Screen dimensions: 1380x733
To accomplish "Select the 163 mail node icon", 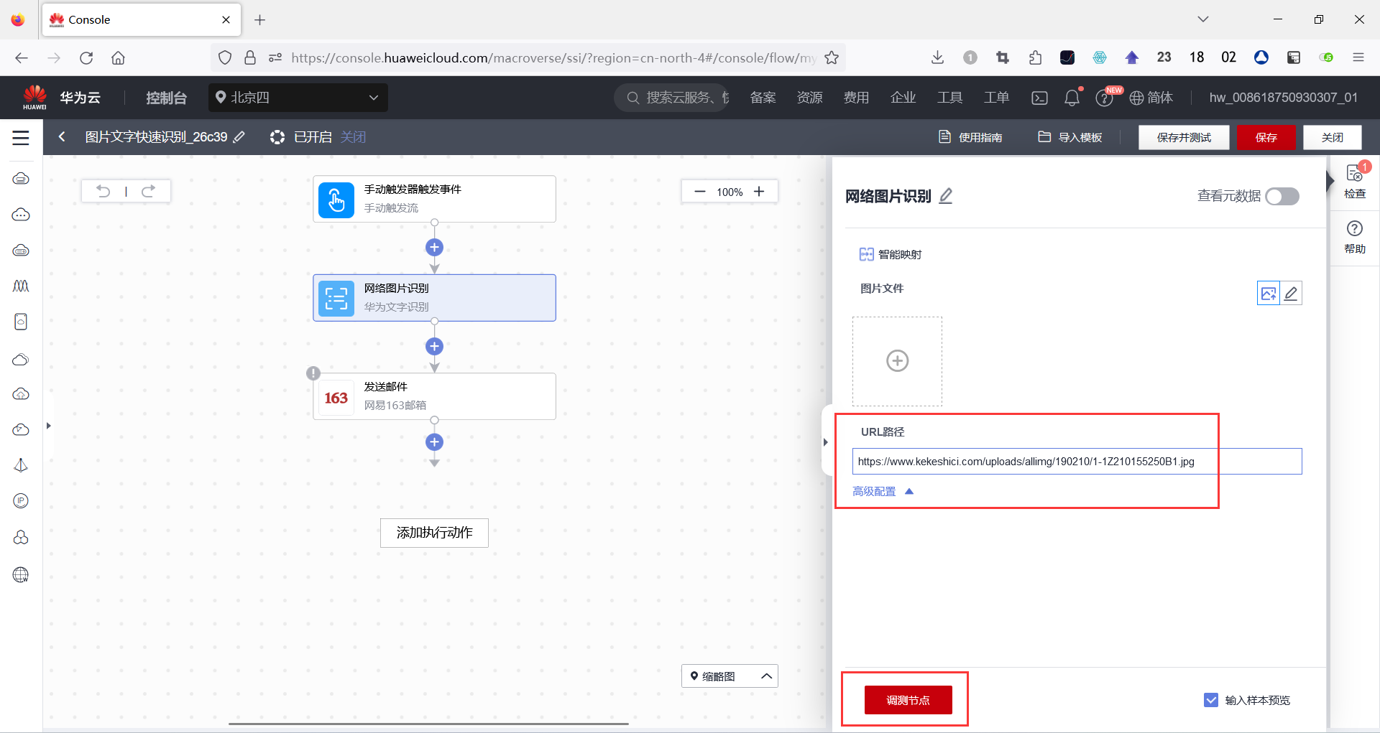I will (336, 397).
